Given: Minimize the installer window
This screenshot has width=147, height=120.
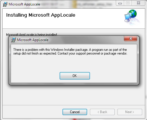Looking at the screenshot, I should pos(120,3).
